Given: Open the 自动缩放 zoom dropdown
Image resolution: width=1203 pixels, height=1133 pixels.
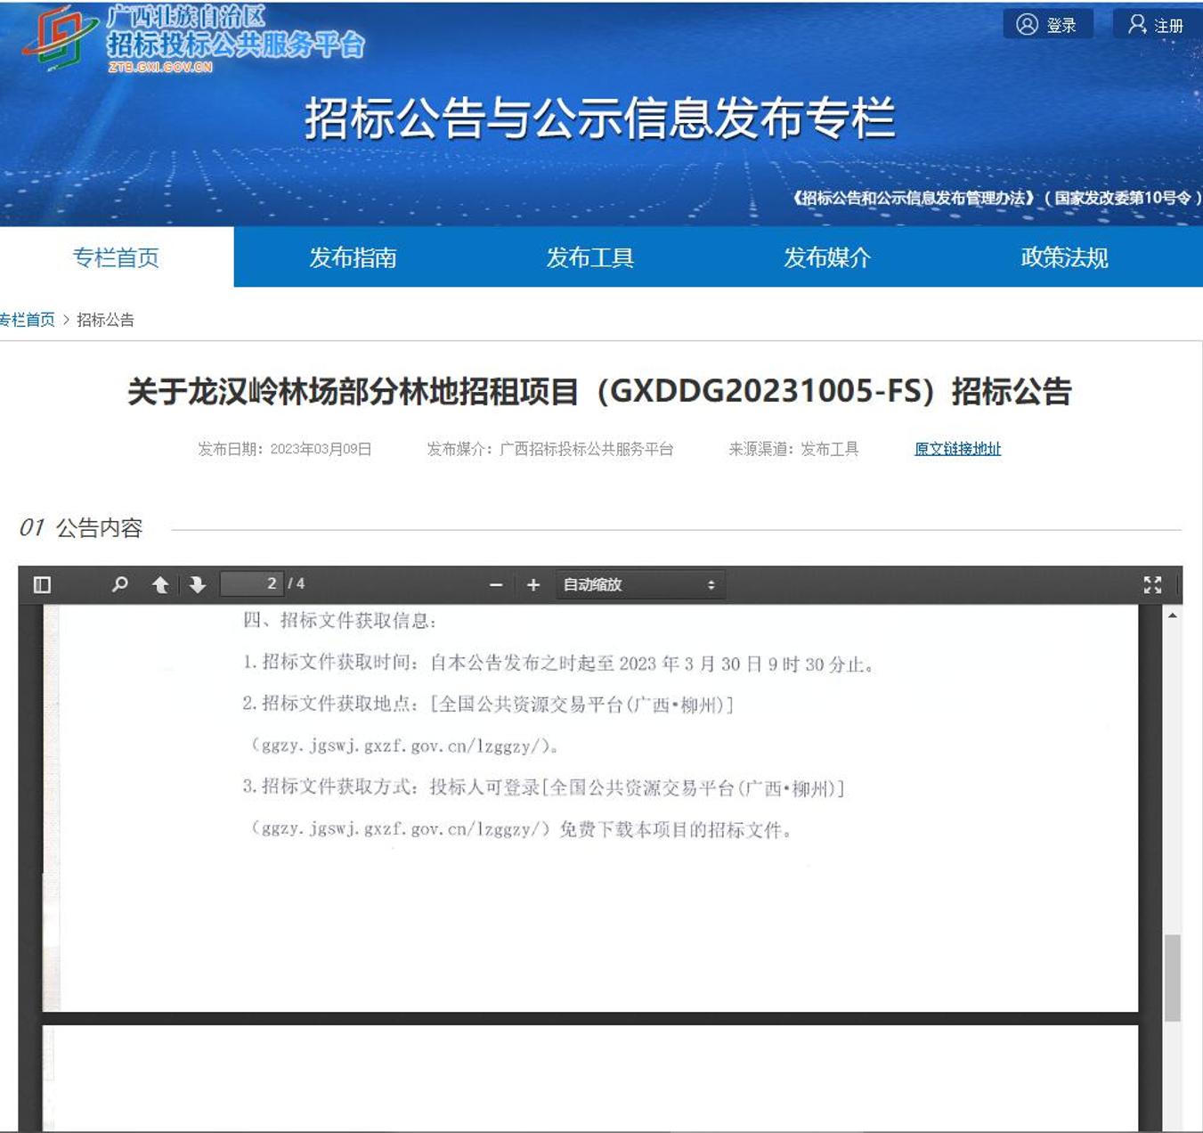Looking at the screenshot, I should point(638,585).
